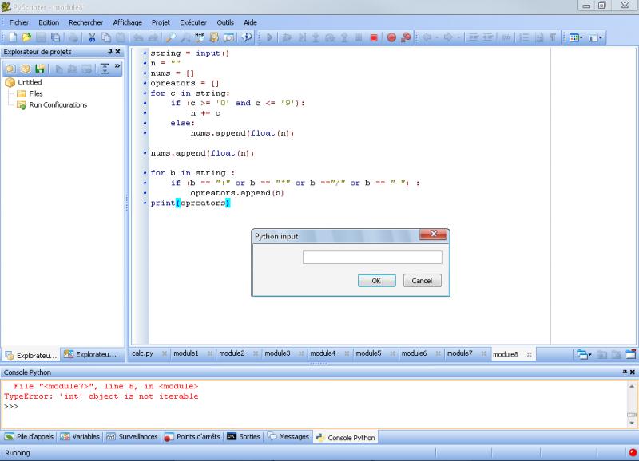Open the Outils menu

click(225, 22)
